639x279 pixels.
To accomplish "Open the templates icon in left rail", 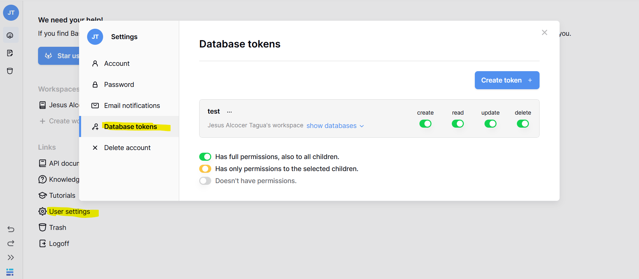I will pos(10,53).
